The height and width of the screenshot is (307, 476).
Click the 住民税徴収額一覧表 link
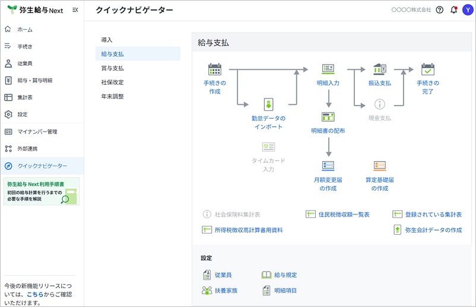pyautogui.click(x=344, y=215)
